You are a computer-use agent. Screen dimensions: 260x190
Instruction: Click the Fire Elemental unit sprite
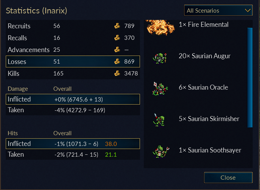(x=160, y=27)
